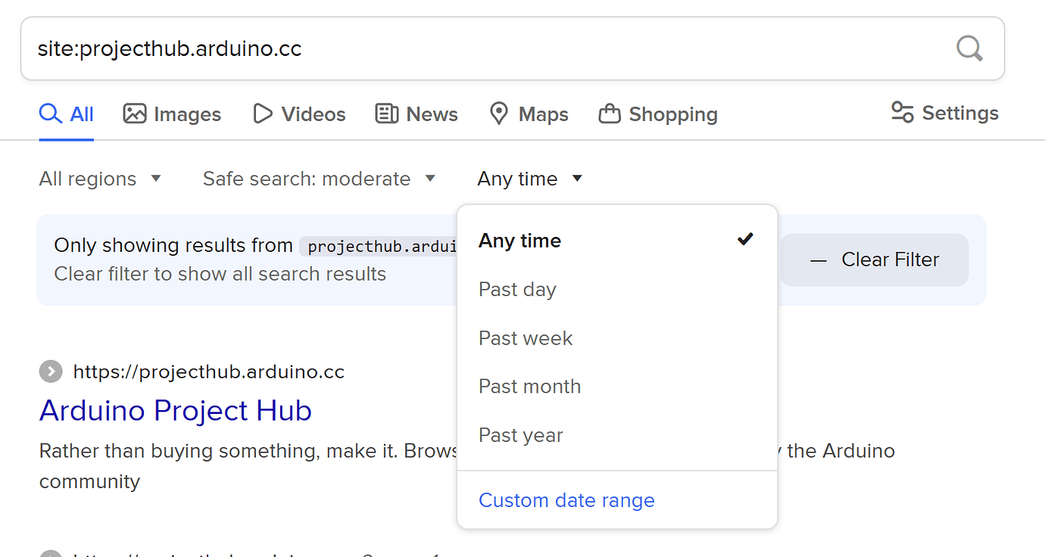Open Custom date range
1045x557 pixels.
566,500
